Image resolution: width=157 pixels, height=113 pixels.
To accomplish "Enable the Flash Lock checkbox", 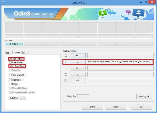I will coord(10,80).
